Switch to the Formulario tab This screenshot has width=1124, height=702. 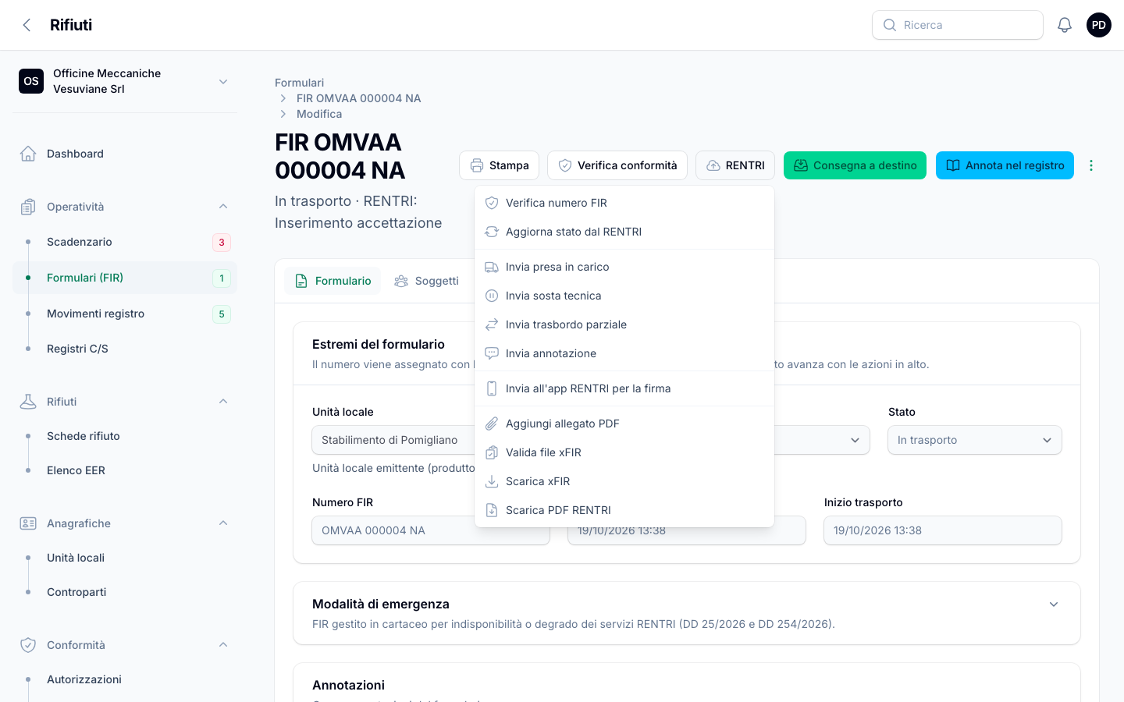tap(333, 281)
